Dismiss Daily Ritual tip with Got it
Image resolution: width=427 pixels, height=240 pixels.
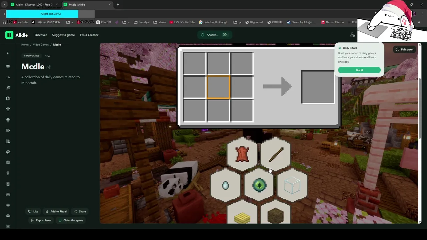(x=359, y=70)
